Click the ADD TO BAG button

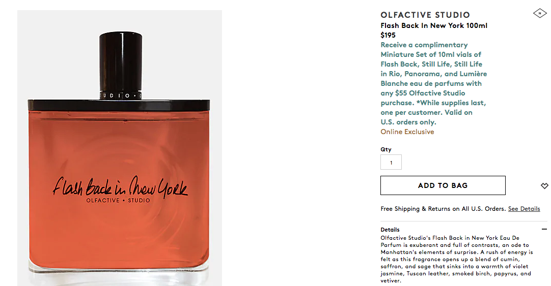(x=443, y=185)
